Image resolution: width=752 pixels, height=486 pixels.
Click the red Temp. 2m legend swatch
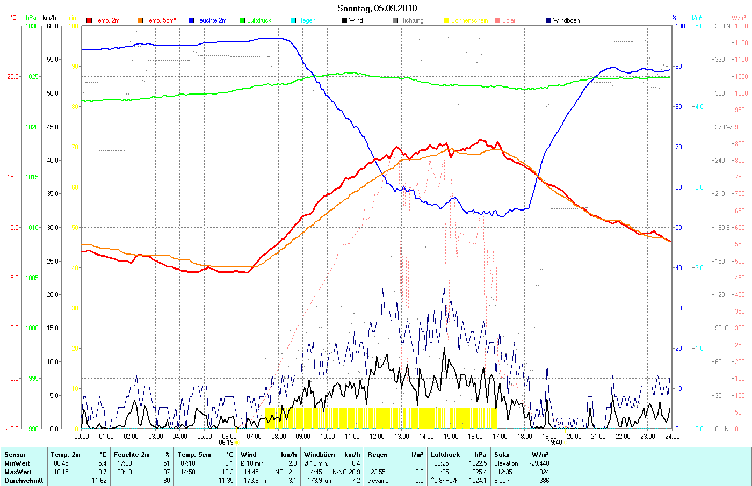(89, 20)
